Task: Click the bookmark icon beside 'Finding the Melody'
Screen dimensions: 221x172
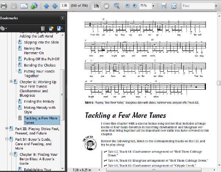Action: (20, 101)
